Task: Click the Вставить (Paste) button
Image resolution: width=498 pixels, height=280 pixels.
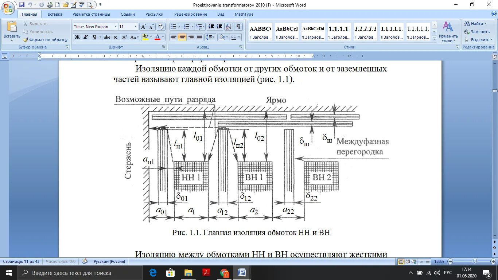Action: tap(12, 32)
